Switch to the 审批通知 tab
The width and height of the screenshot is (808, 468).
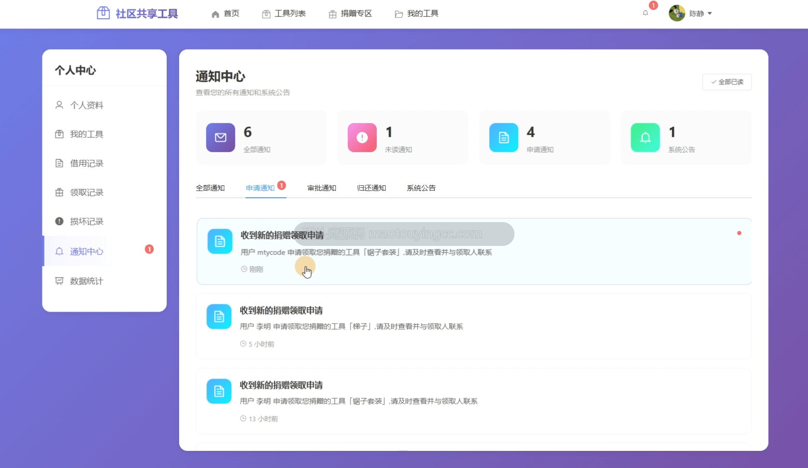pos(322,188)
